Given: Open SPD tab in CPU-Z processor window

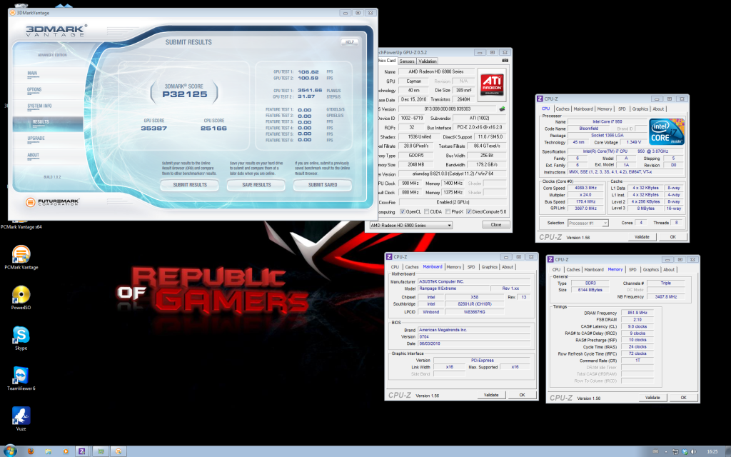Looking at the screenshot, I should click(622, 109).
